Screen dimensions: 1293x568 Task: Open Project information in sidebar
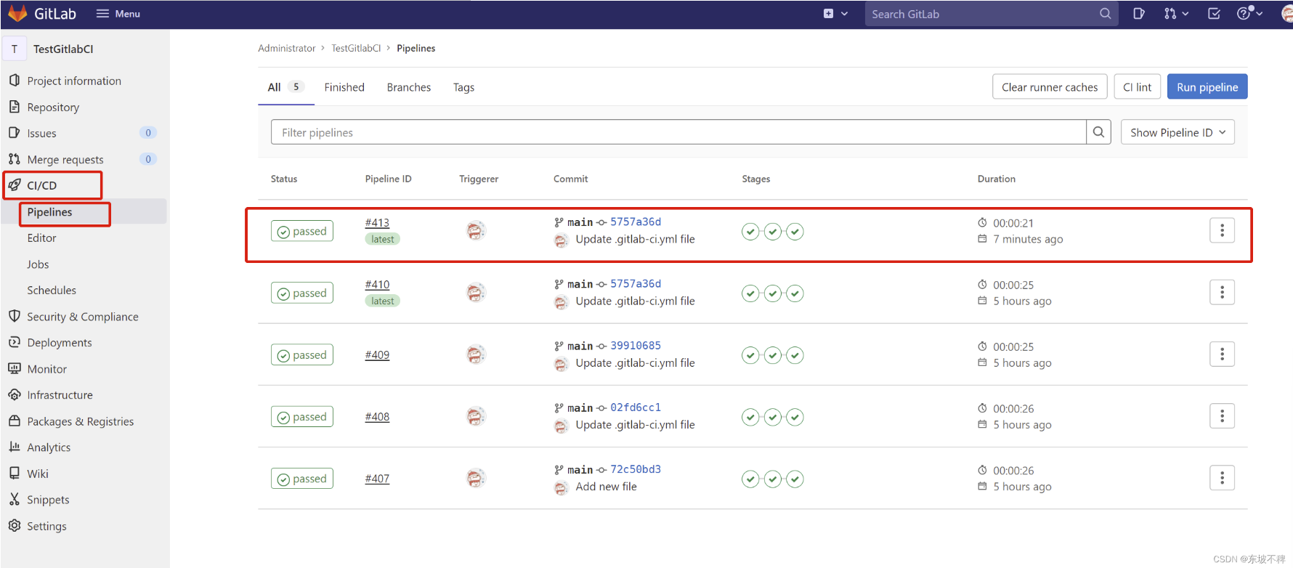pyautogui.click(x=74, y=81)
